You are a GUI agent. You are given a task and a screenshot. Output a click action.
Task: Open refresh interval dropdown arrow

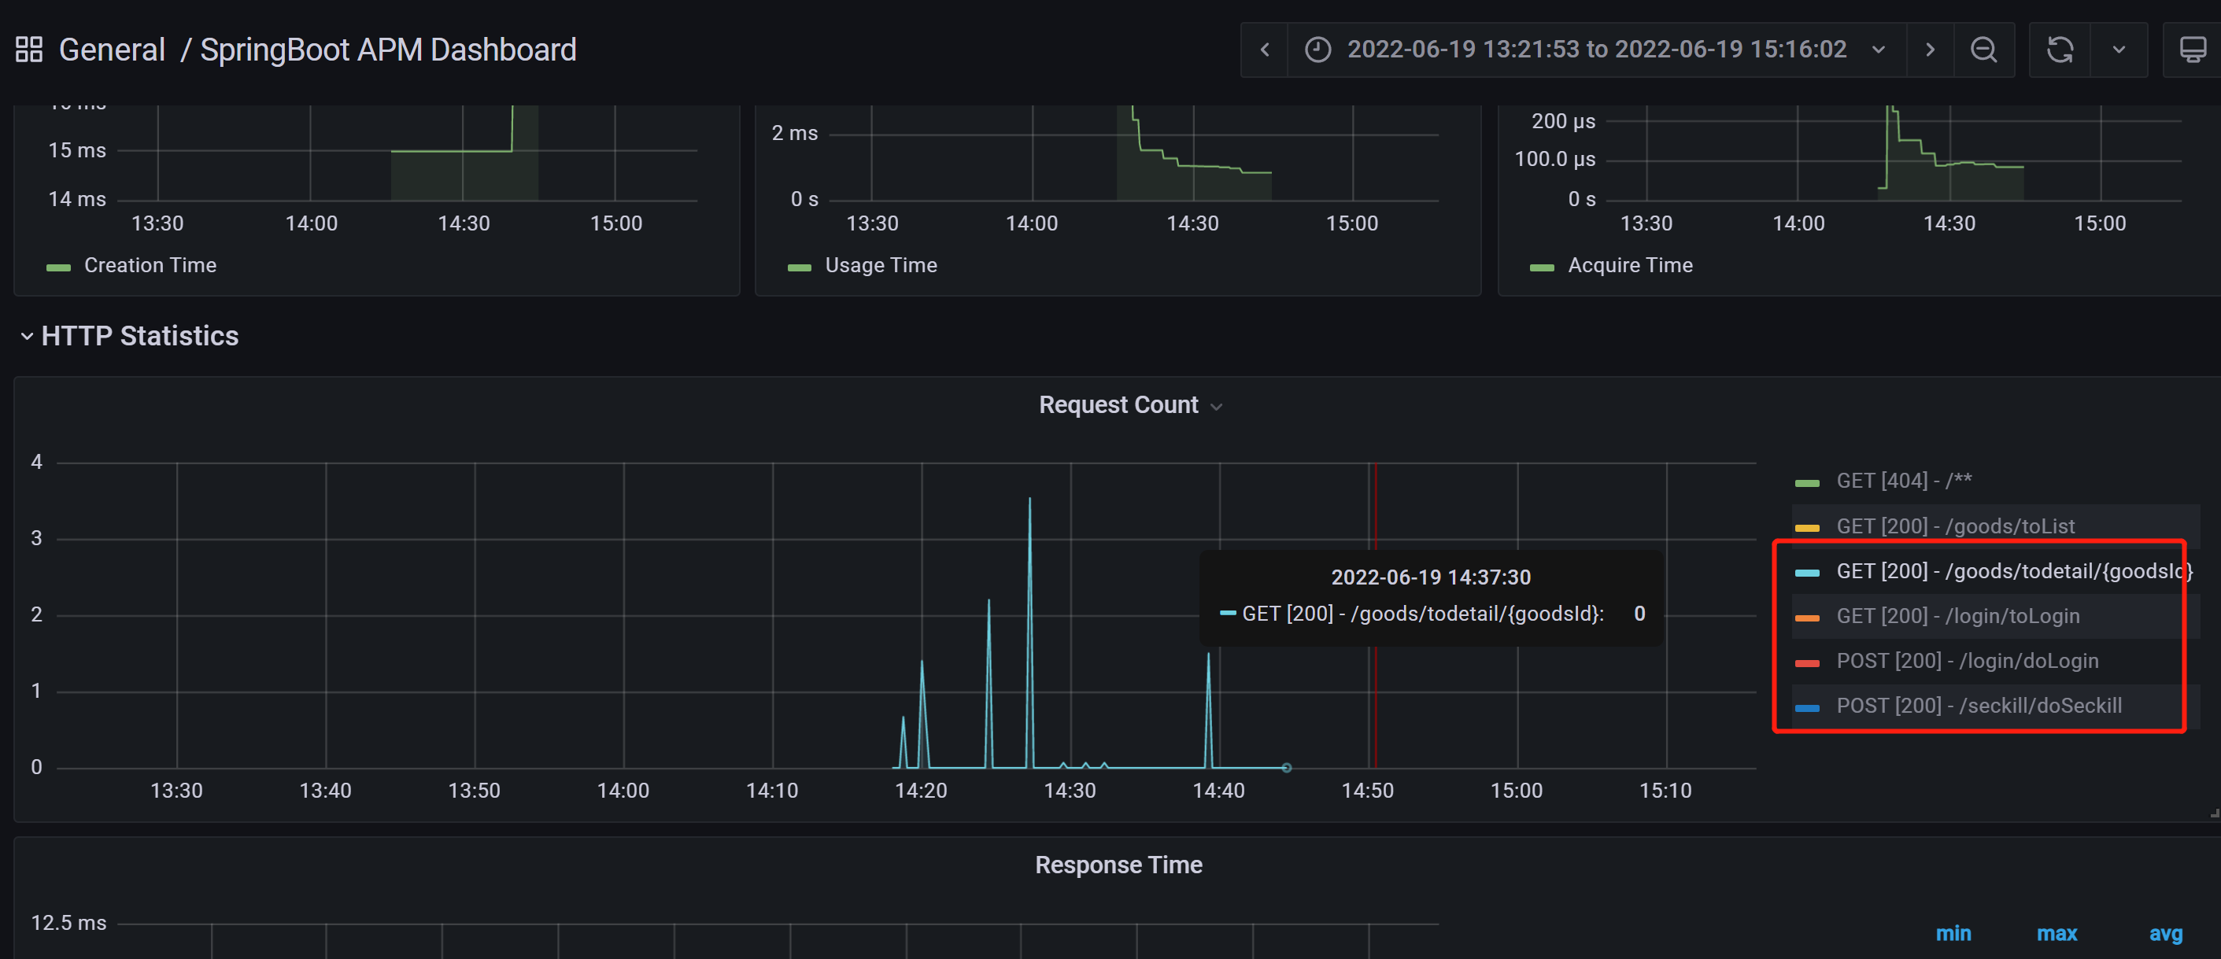point(2119,49)
